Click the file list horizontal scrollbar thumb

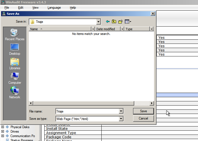click(x=84, y=103)
